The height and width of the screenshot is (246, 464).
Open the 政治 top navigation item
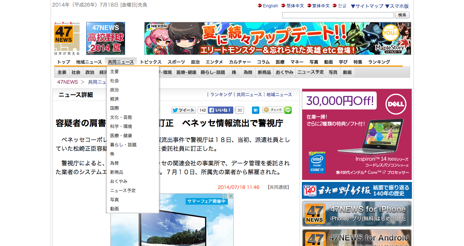195,62
